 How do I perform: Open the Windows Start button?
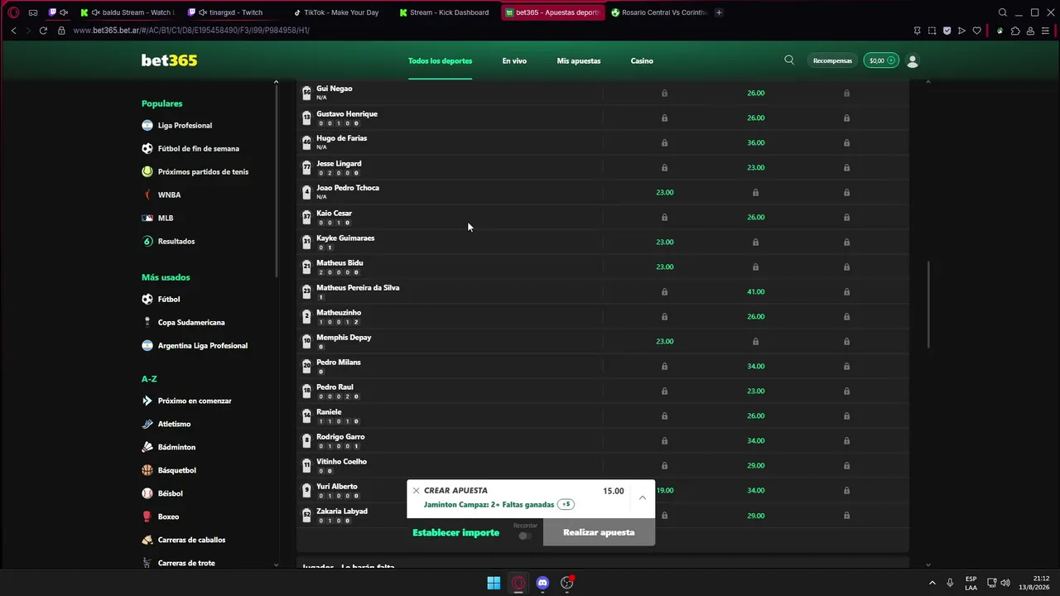click(x=494, y=583)
